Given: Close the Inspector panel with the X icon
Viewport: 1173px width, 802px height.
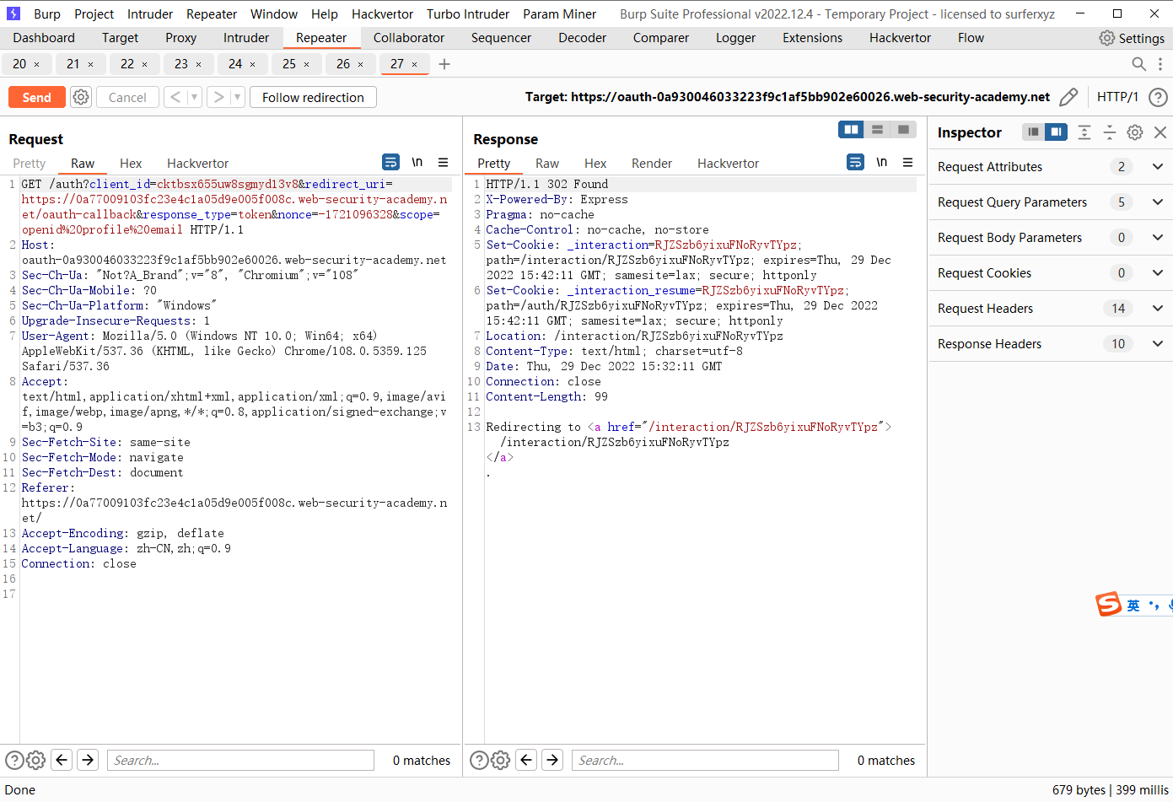Looking at the screenshot, I should click(1161, 132).
